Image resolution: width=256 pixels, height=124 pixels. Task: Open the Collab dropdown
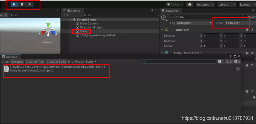point(174,4)
